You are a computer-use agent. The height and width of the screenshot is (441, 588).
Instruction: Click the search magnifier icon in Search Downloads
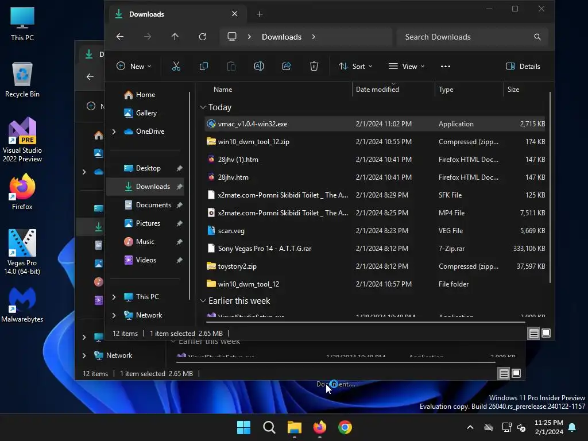click(537, 37)
